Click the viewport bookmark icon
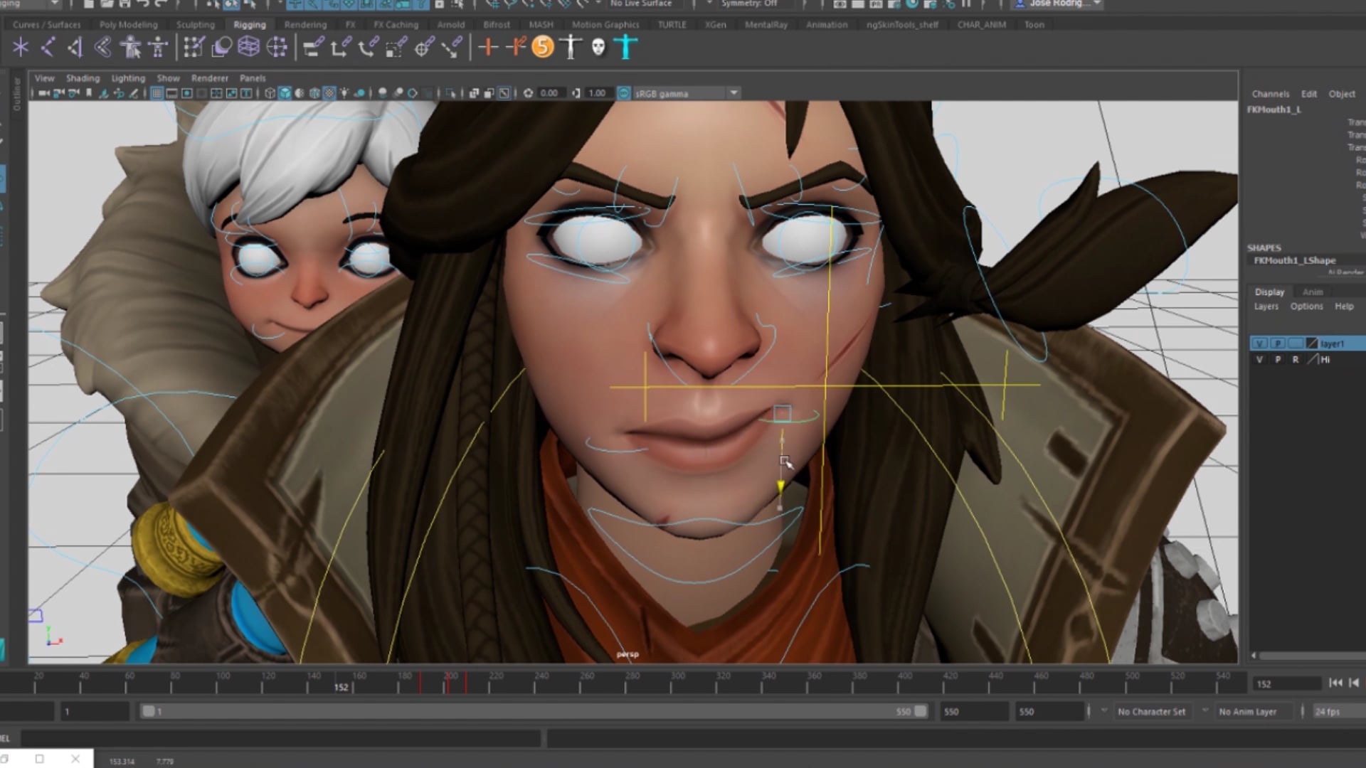This screenshot has height=768, width=1366. pos(89,93)
